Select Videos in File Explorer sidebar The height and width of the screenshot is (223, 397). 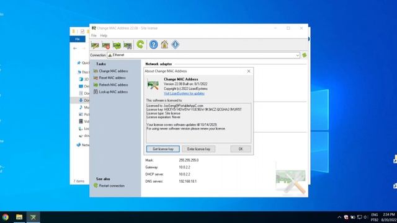tap(84, 121)
